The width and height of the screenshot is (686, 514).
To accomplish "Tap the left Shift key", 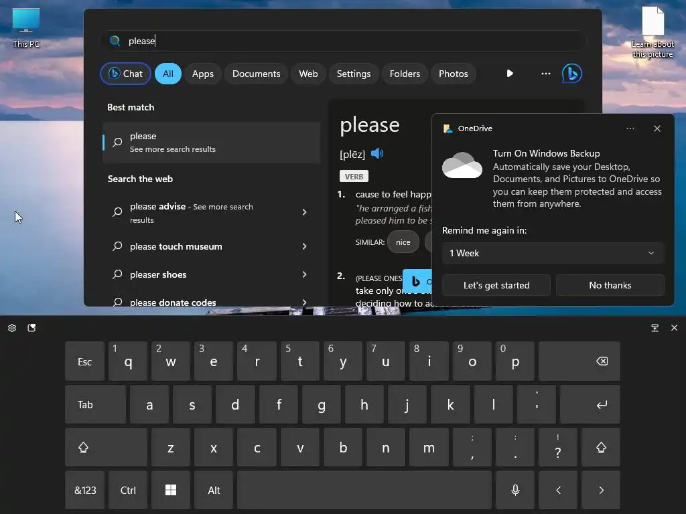I will [x=106, y=448].
